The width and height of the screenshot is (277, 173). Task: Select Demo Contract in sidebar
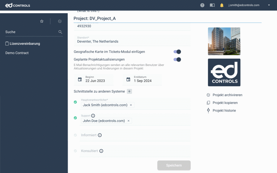[x=17, y=53]
